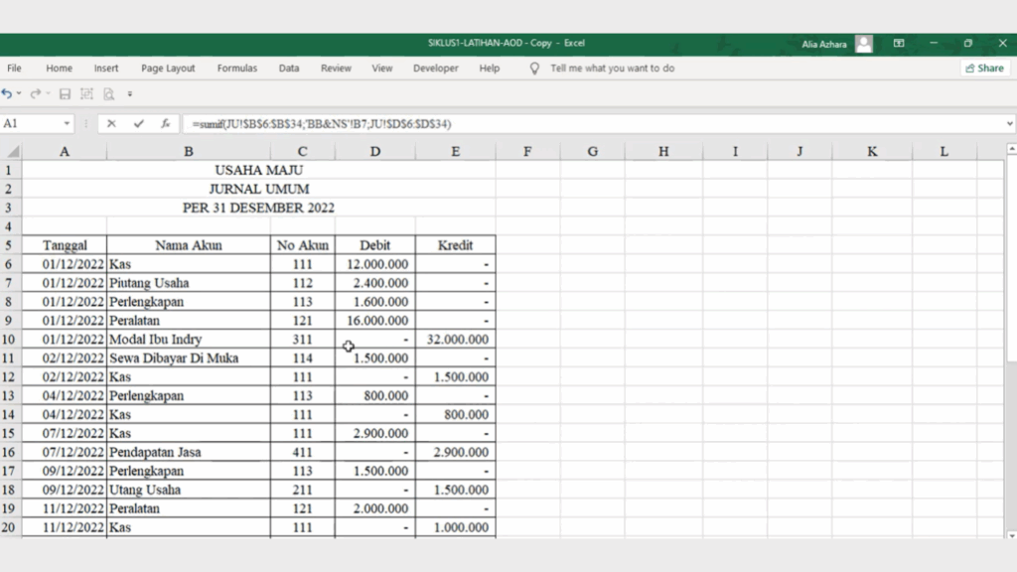Select column D header
The image size is (1017, 572).
click(x=374, y=152)
